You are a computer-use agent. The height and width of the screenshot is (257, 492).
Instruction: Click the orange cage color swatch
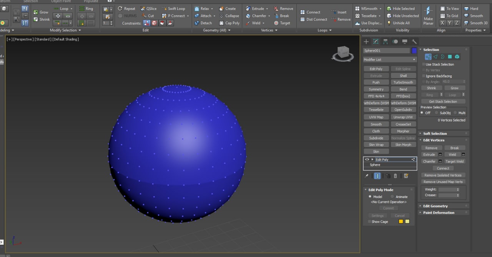[401, 221]
